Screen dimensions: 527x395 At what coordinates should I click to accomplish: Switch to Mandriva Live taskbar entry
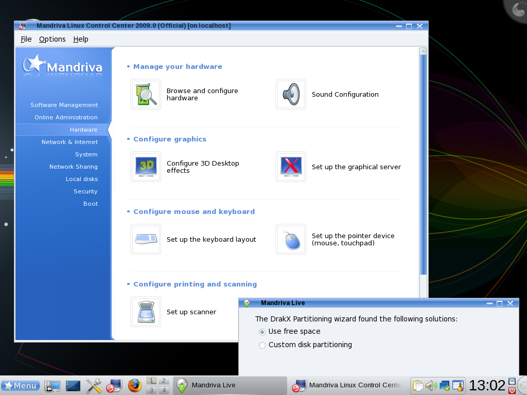click(230, 385)
